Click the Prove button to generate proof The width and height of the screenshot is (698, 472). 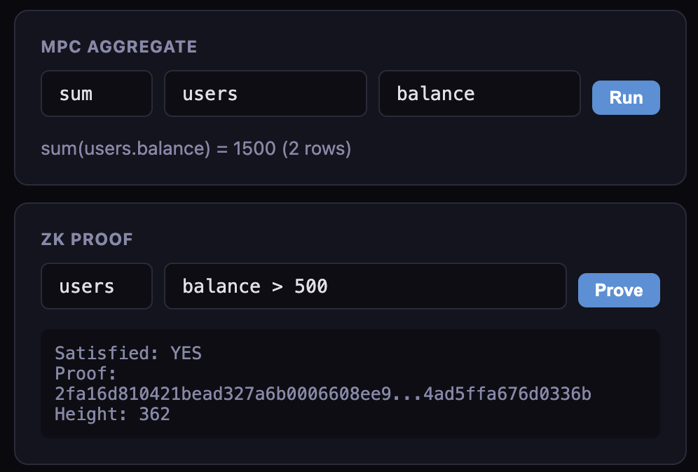[618, 290]
